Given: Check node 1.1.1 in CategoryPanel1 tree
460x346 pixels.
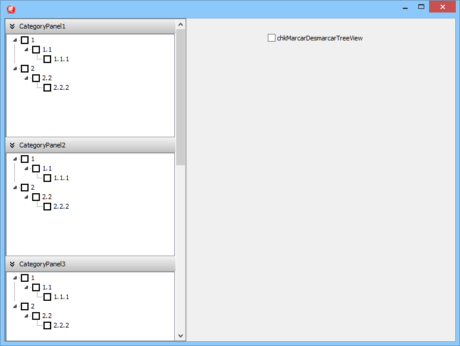Looking at the screenshot, I should (x=47, y=59).
